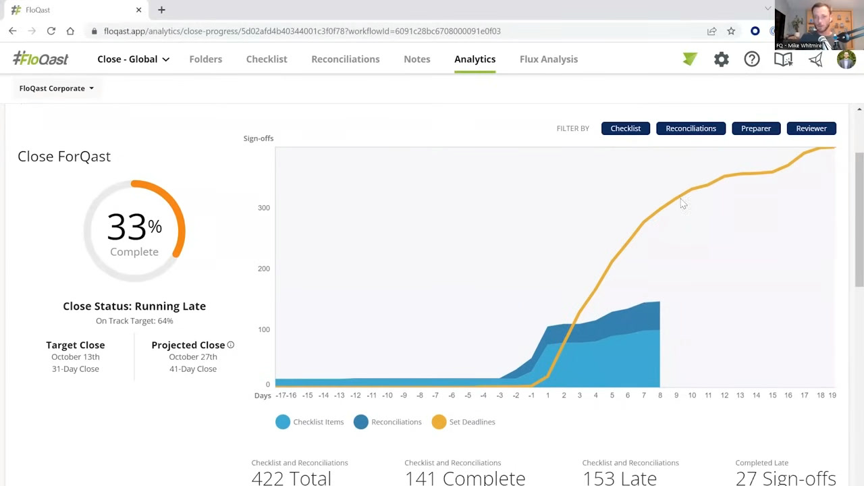Close the FloQast browser tab
864x486 pixels.
[138, 10]
